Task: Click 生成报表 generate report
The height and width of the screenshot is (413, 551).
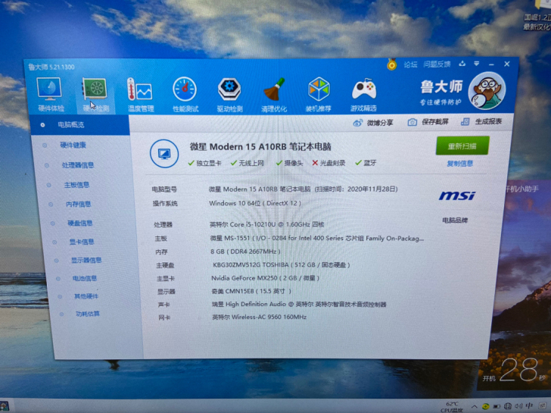Action: (481, 121)
